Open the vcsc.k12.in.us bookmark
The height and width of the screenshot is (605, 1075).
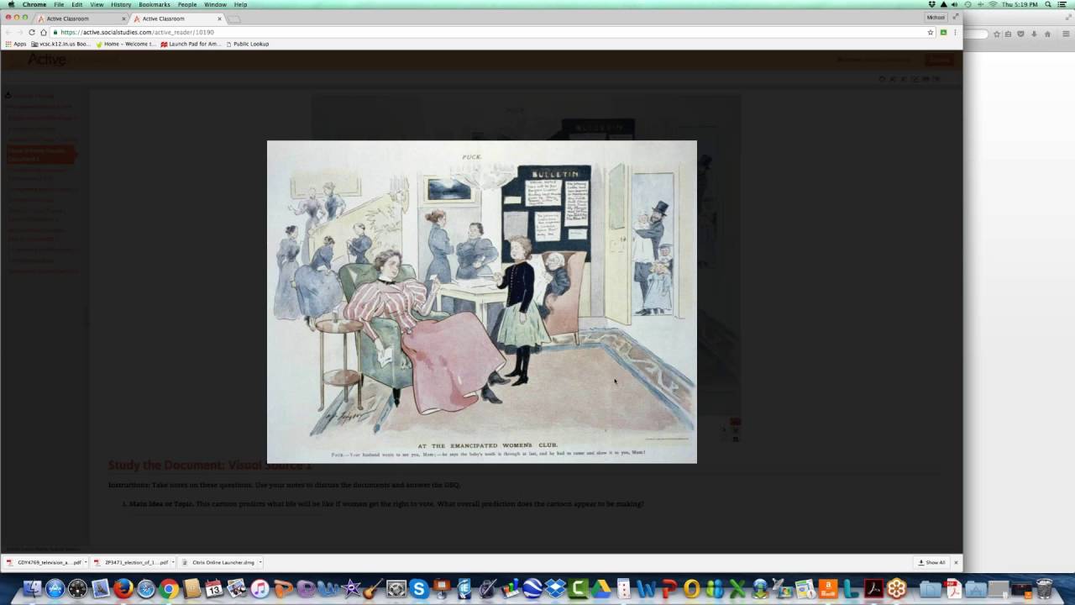pyautogui.click(x=61, y=44)
